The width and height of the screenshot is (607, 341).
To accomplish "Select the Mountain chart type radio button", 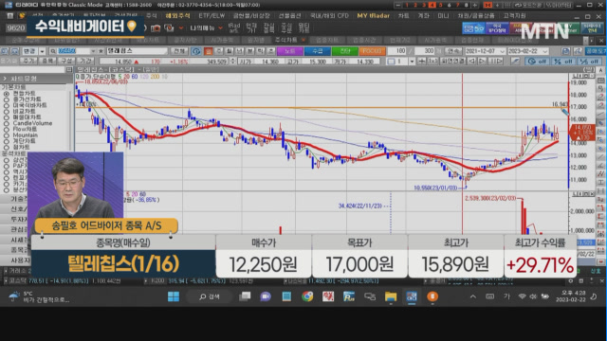I will [x=7, y=135].
